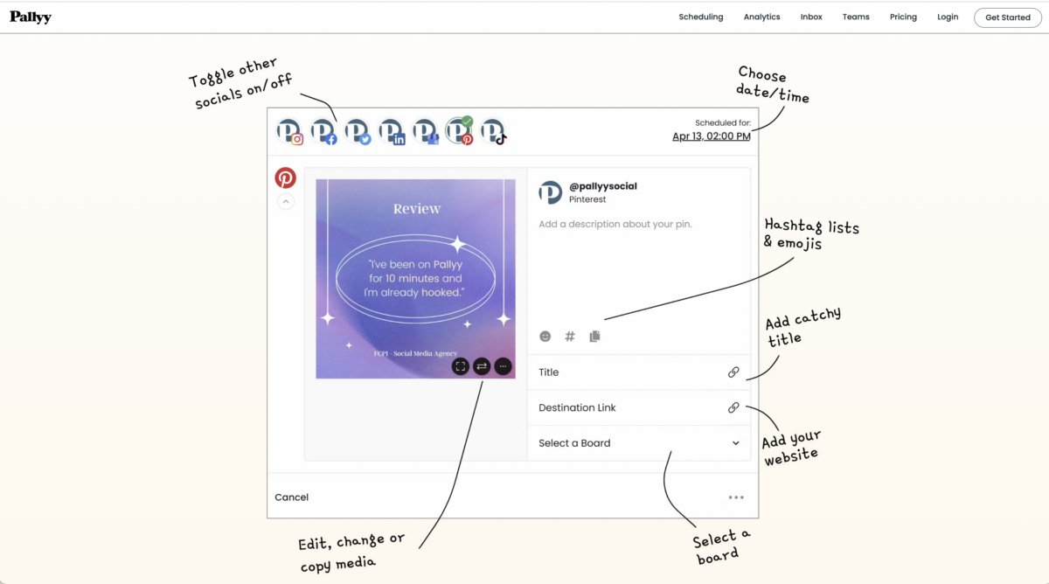The image size is (1049, 584).
Task: Click the hashtag lists icon
Action: pos(570,337)
